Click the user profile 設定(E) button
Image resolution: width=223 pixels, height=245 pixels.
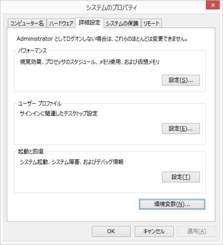coord(181,128)
